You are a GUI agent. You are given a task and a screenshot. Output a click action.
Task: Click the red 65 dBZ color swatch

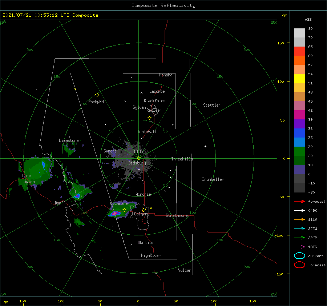tap(299, 51)
